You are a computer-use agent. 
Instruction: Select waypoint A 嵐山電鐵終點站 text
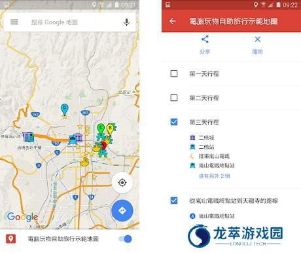click(217, 216)
